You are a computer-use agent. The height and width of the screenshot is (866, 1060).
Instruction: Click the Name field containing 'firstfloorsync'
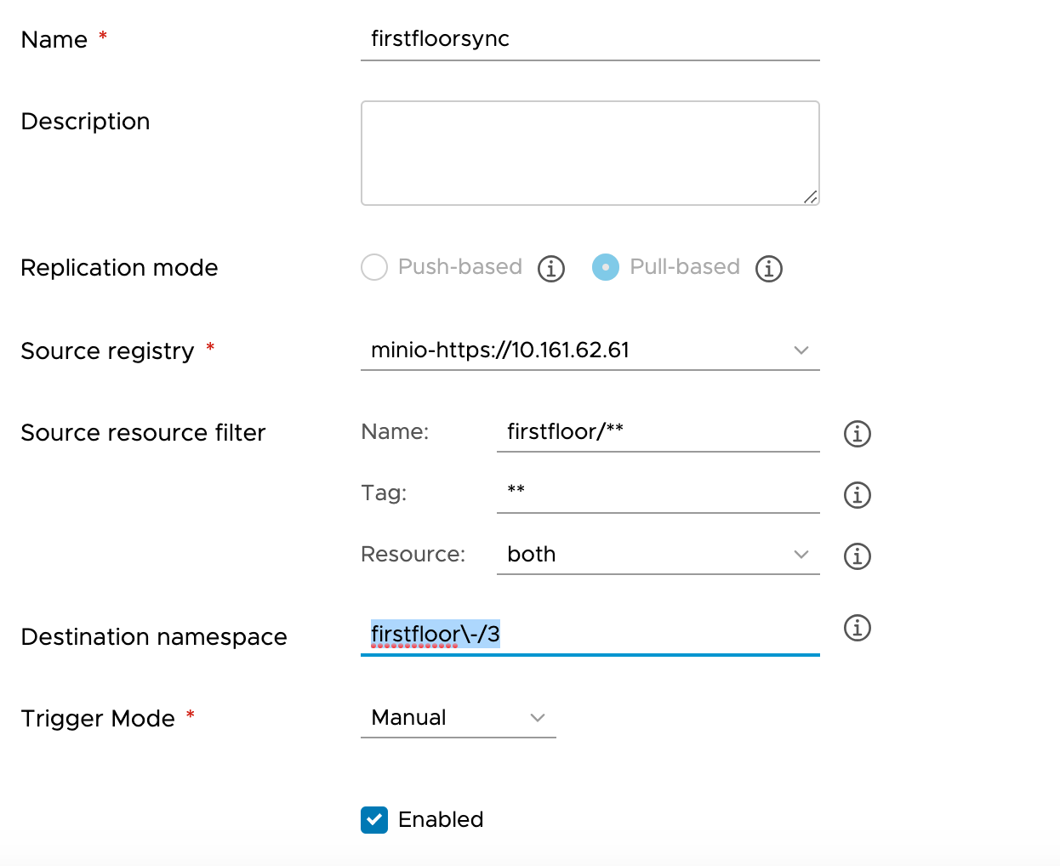pyautogui.click(x=590, y=38)
